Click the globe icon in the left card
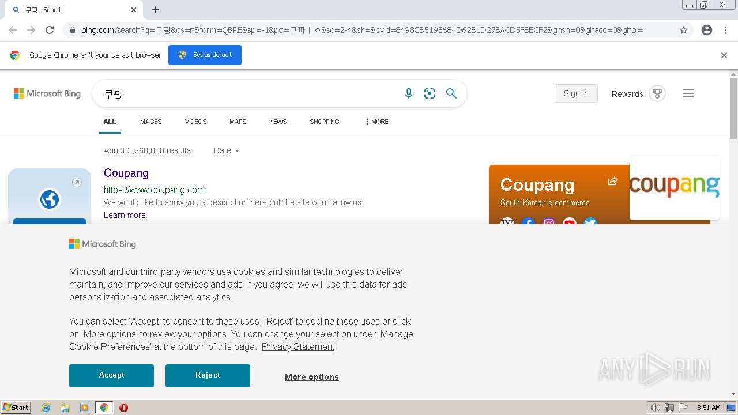738x415 pixels. (50, 199)
